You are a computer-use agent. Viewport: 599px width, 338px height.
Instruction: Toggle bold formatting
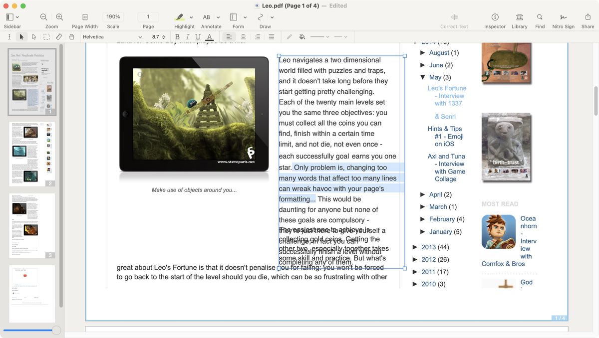177,36
